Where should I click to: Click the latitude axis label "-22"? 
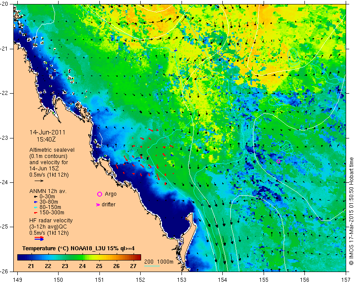pos(5,93)
